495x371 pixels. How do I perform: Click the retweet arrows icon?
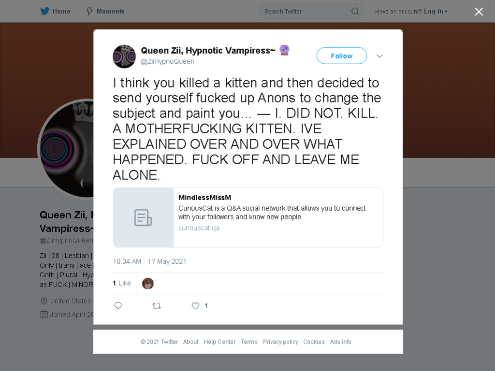point(157,306)
